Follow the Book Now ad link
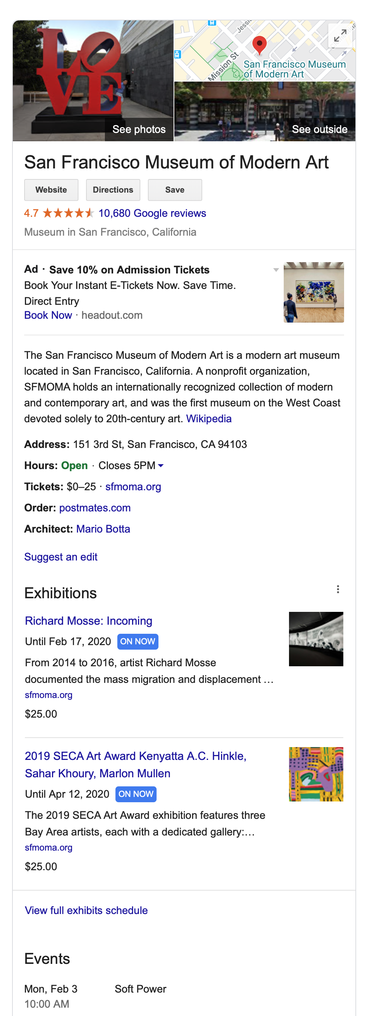This screenshot has height=1016, width=372. 48,315
